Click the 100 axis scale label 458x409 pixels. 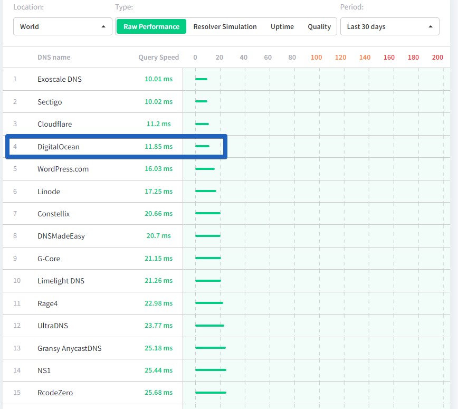(317, 57)
